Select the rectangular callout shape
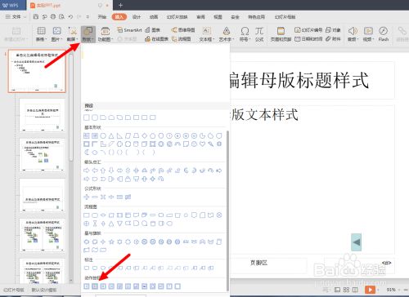The width and height of the screenshot is (409, 297). [87, 268]
